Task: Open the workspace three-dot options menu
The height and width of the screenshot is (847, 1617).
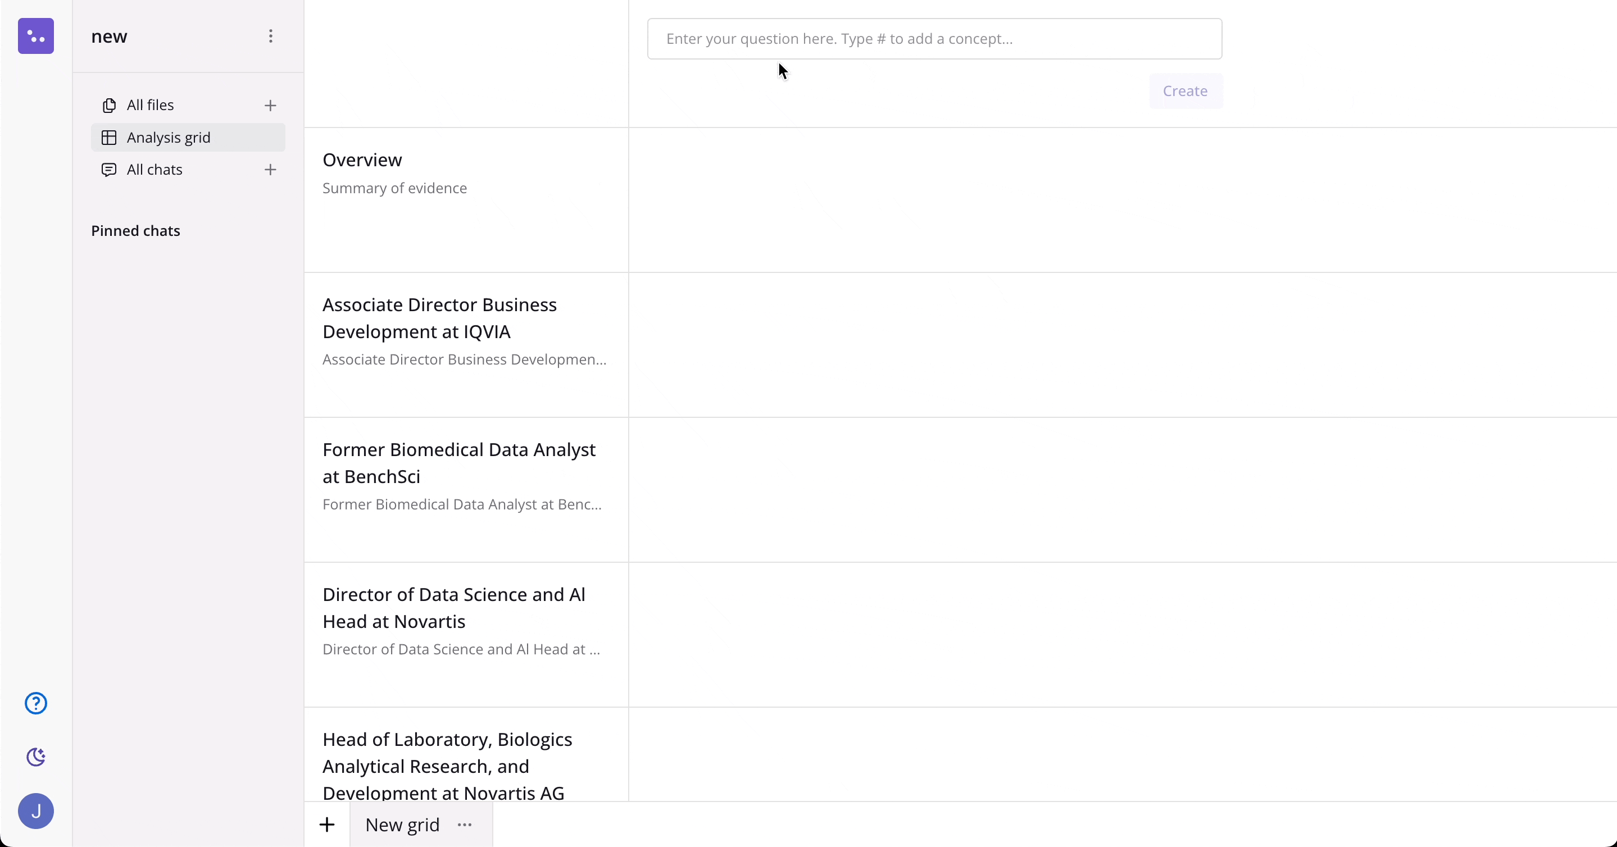Action: point(271,36)
